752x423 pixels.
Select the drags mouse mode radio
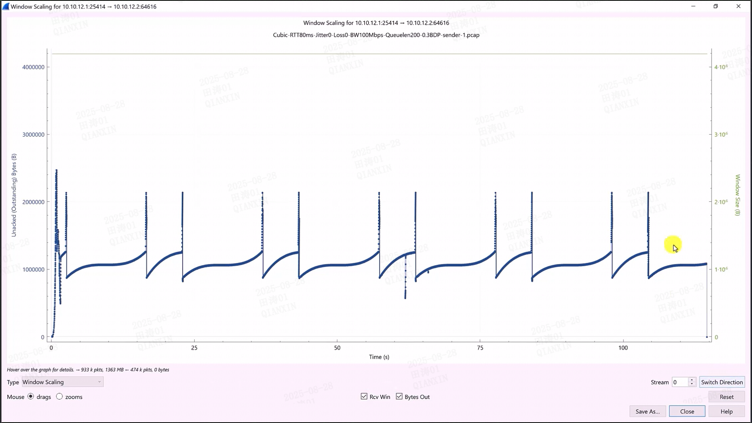[x=31, y=396]
